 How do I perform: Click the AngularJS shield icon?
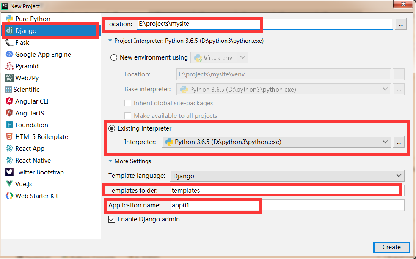point(9,113)
